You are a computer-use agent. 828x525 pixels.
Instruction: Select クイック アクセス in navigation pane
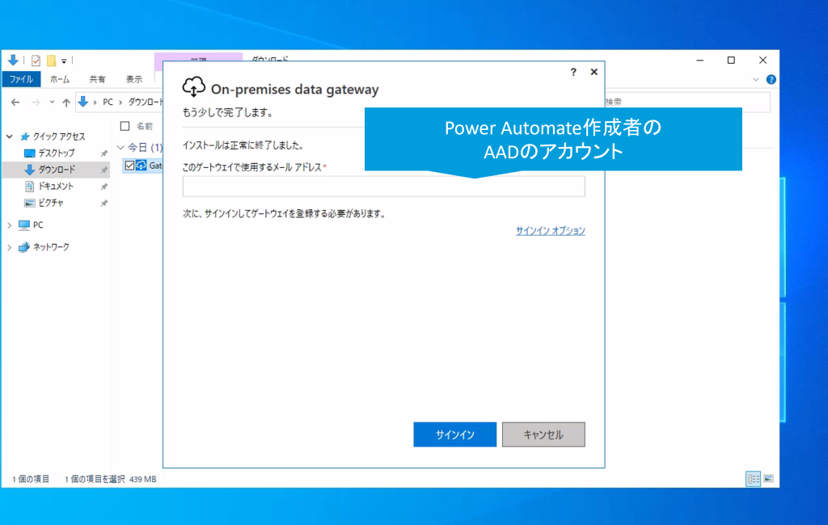click(x=58, y=136)
